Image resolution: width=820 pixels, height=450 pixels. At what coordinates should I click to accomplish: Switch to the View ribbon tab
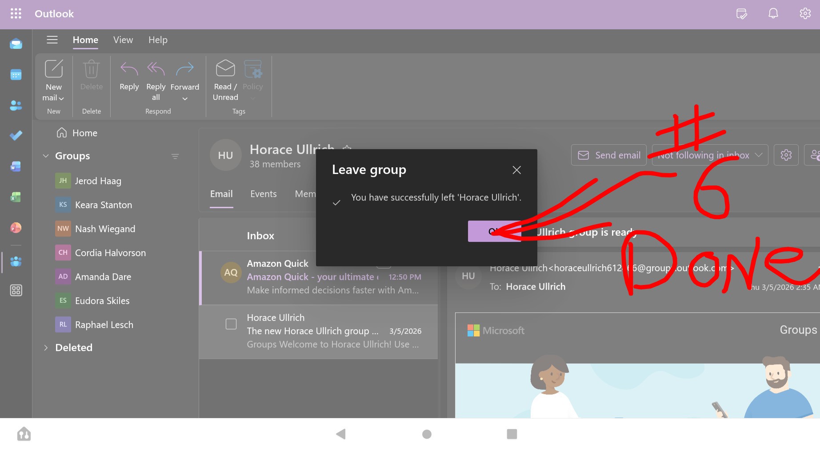[123, 40]
